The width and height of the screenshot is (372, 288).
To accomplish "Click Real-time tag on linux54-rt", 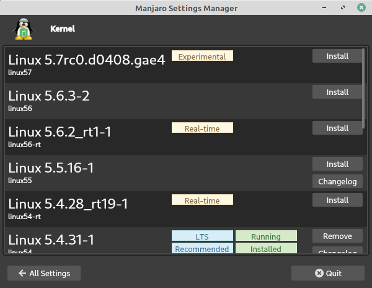I will (202, 200).
